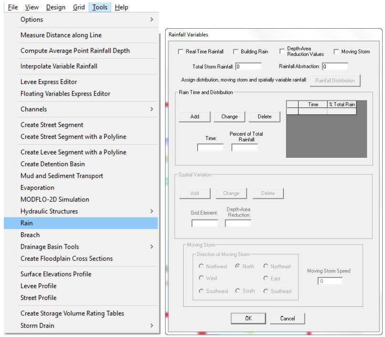Viewport: 385px width, 337px height.
Task: Enable Depth-Area Reduction Values checkbox
Action: click(282, 52)
